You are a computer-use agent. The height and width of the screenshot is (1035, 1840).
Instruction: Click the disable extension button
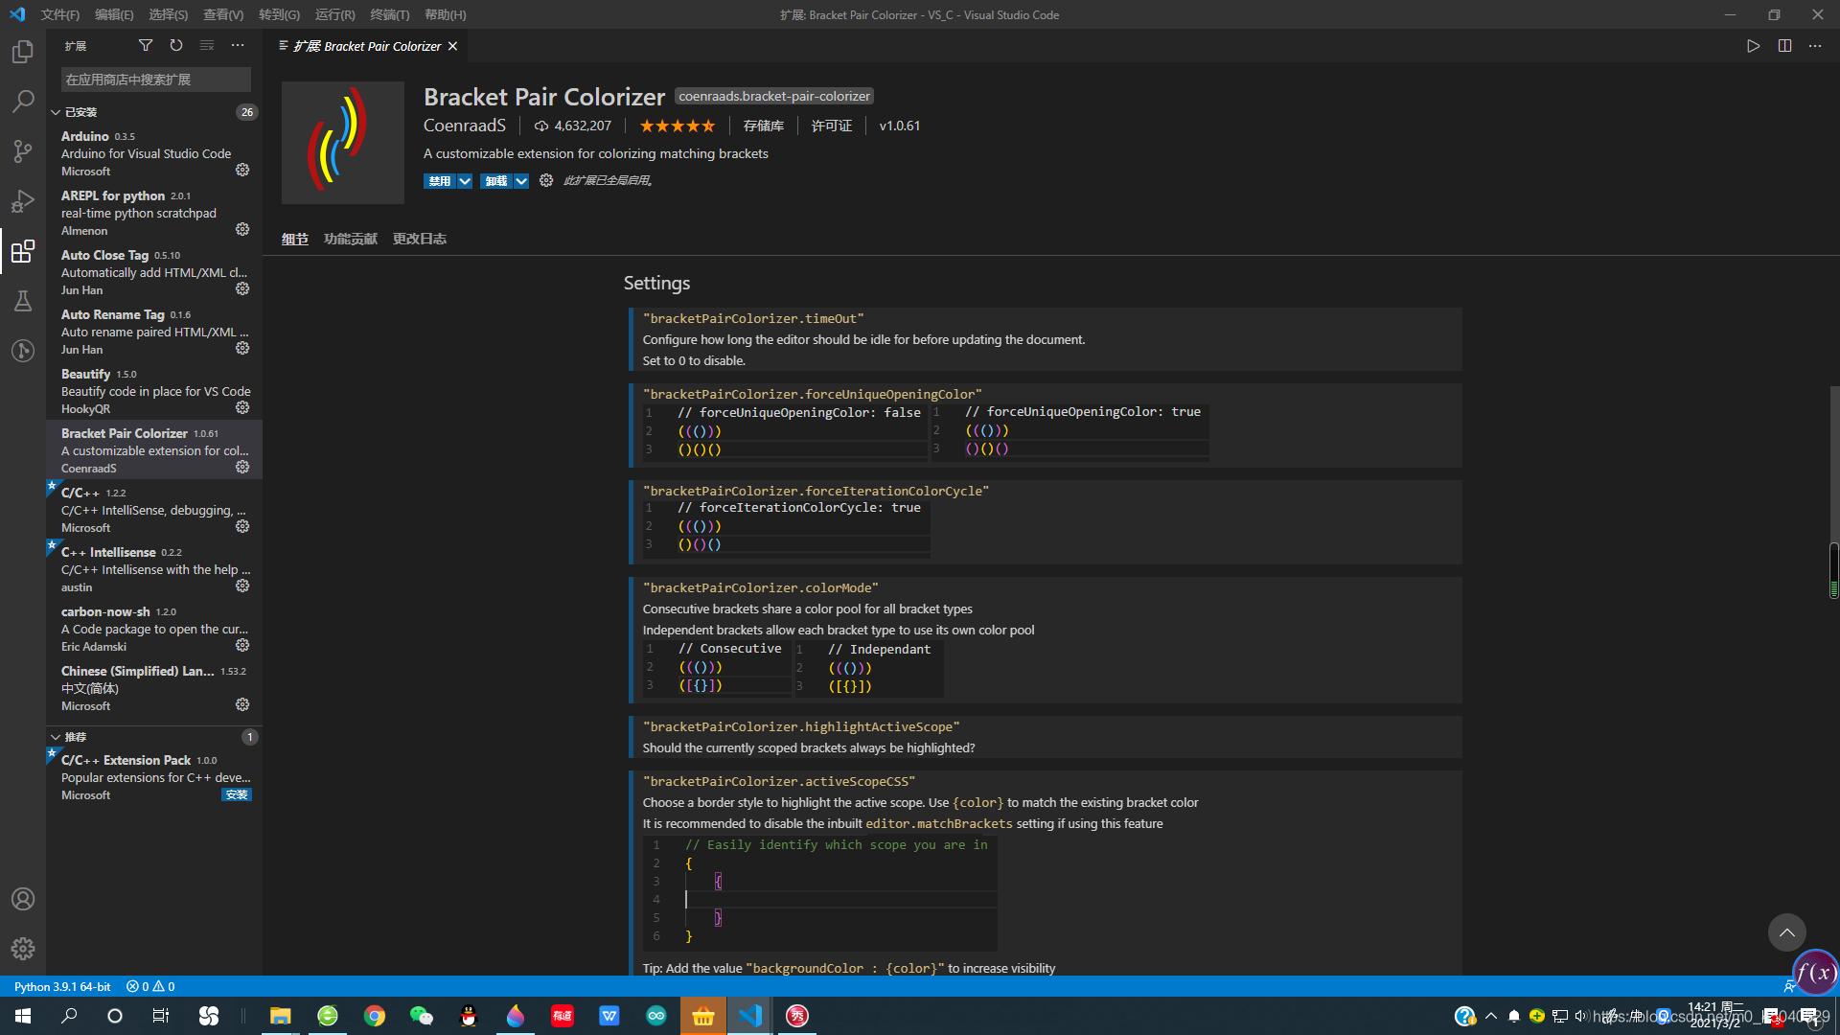[x=440, y=181]
